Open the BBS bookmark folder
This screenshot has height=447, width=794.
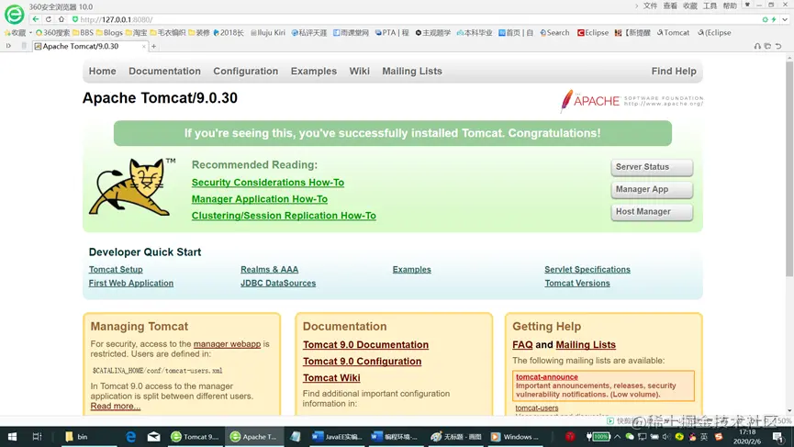pos(83,32)
